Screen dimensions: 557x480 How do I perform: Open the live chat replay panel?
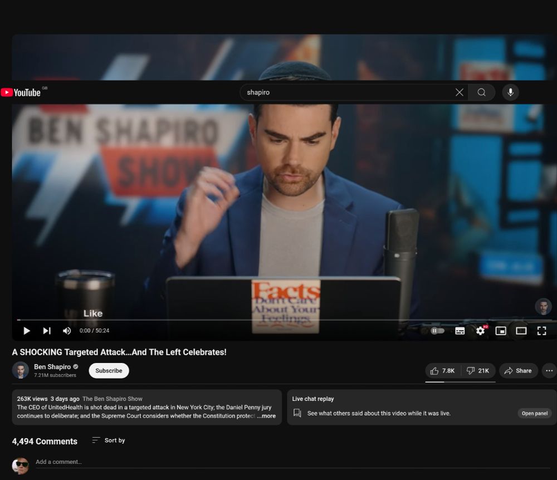coord(534,413)
